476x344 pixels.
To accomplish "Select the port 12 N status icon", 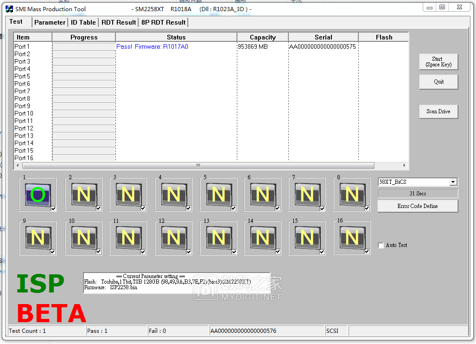I will [x=173, y=238].
